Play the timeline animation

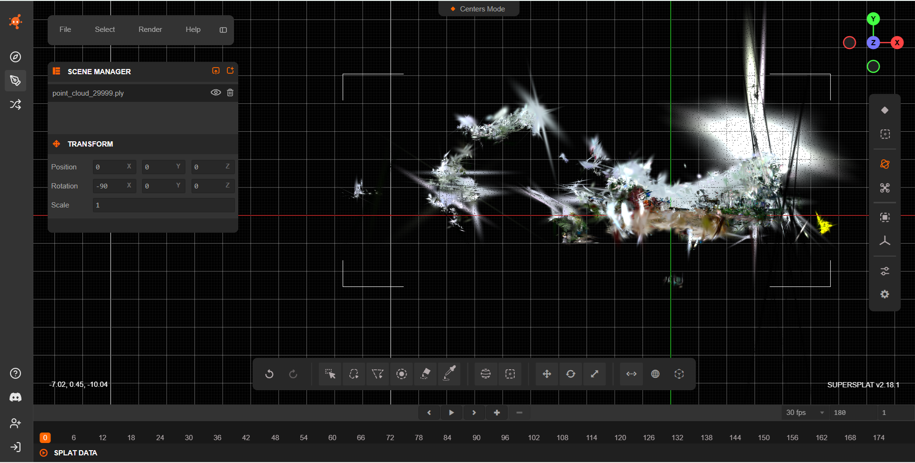(451, 413)
